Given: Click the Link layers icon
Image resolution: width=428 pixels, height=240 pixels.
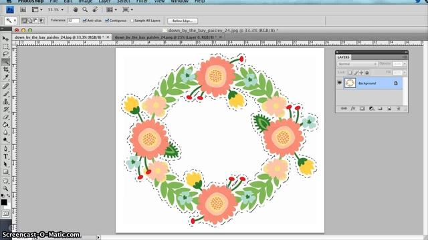Looking at the screenshot, I should click(344, 109).
